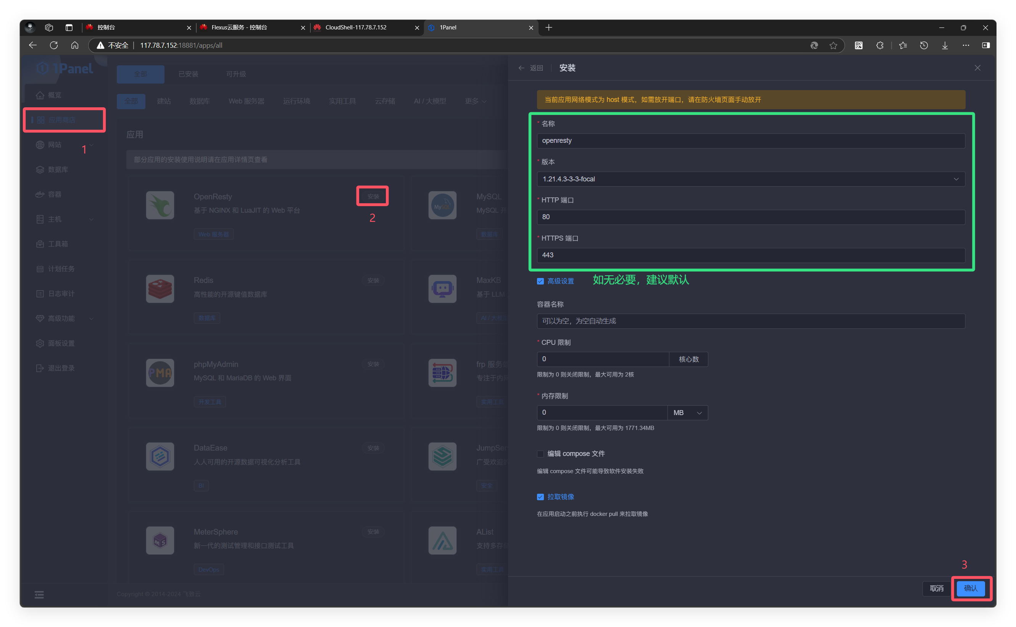Click 安装 button for Redis

point(373,280)
